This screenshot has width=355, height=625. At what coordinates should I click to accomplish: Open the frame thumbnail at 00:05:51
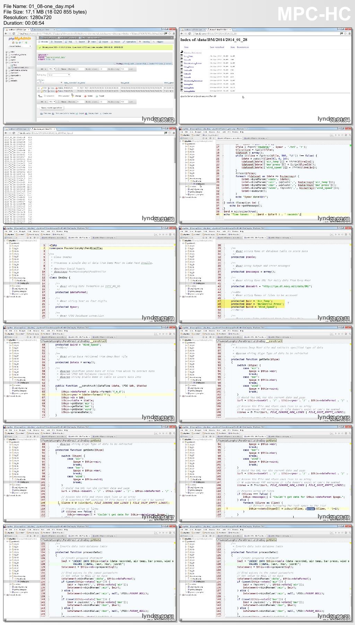click(x=90, y=573)
